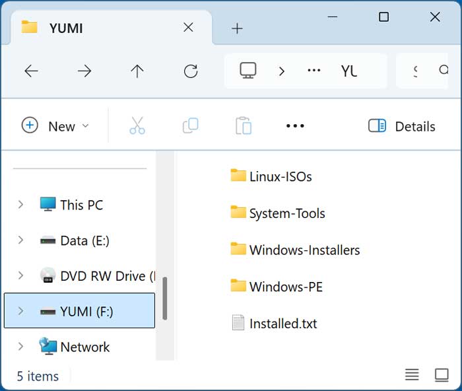The height and width of the screenshot is (391, 462).
Task: Select the System-Tools folder
Action: pyautogui.click(x=278, y=213)
